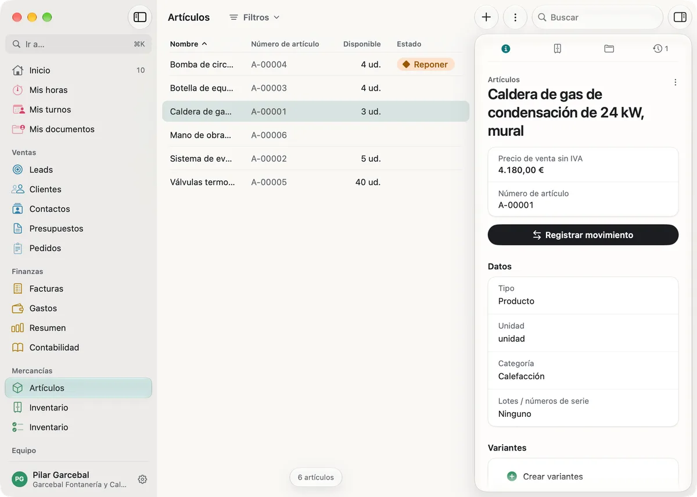
Task: Toggle the right detail panel icon
Action: tap(680, 17)
